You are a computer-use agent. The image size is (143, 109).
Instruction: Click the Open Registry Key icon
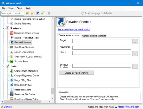[12, 85]
